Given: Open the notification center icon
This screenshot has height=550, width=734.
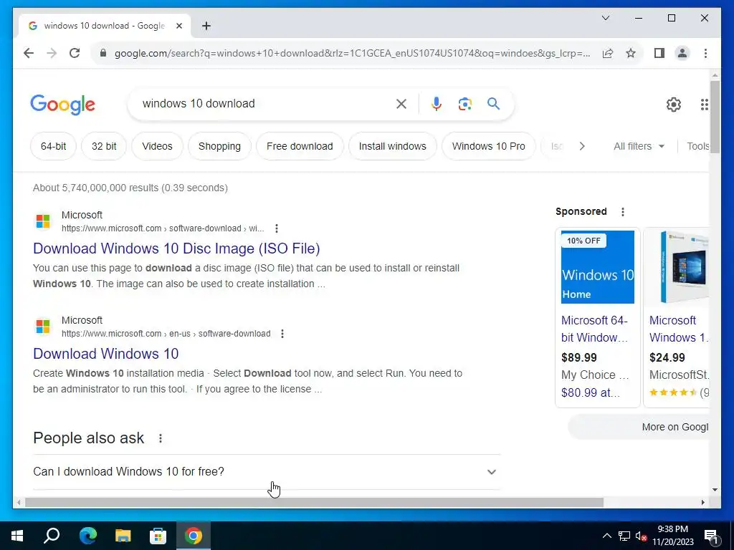Looking at the screenshot, I should click(711, 536).
